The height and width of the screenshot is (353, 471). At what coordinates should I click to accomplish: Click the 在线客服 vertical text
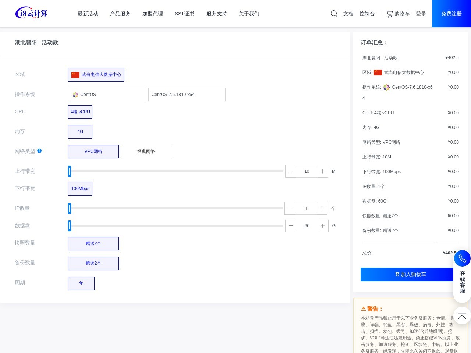[463, 282]
